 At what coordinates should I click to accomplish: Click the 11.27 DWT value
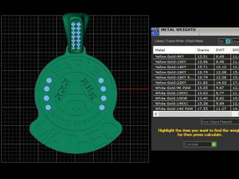tap(221, 109)
